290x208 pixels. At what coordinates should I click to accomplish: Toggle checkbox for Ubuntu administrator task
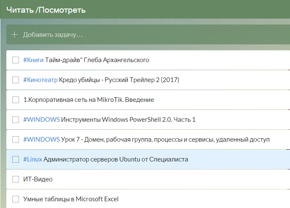tap(16, 159)
